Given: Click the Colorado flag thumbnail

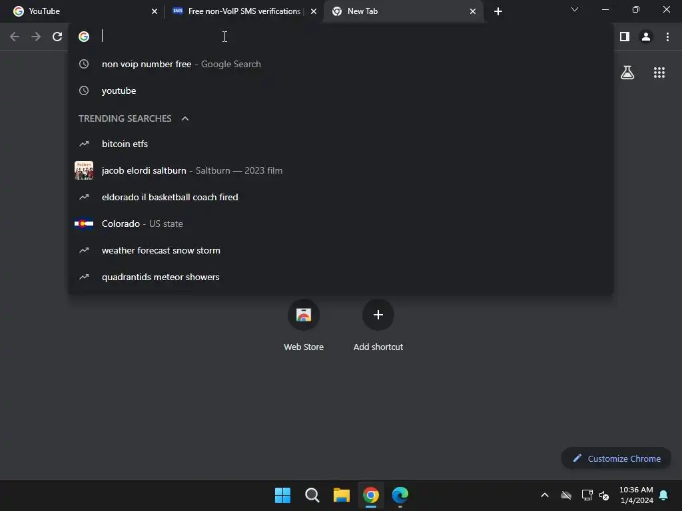Looking at the screenshot, I should (84, 224).
